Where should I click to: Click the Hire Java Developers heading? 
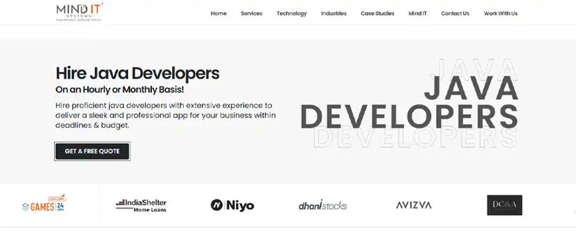point(137,73)
